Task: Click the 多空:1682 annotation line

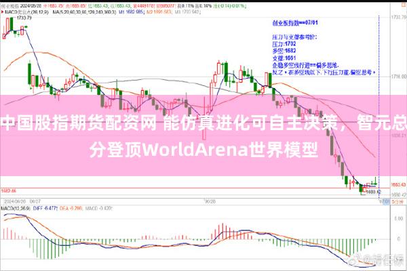Action: point(284,51)
